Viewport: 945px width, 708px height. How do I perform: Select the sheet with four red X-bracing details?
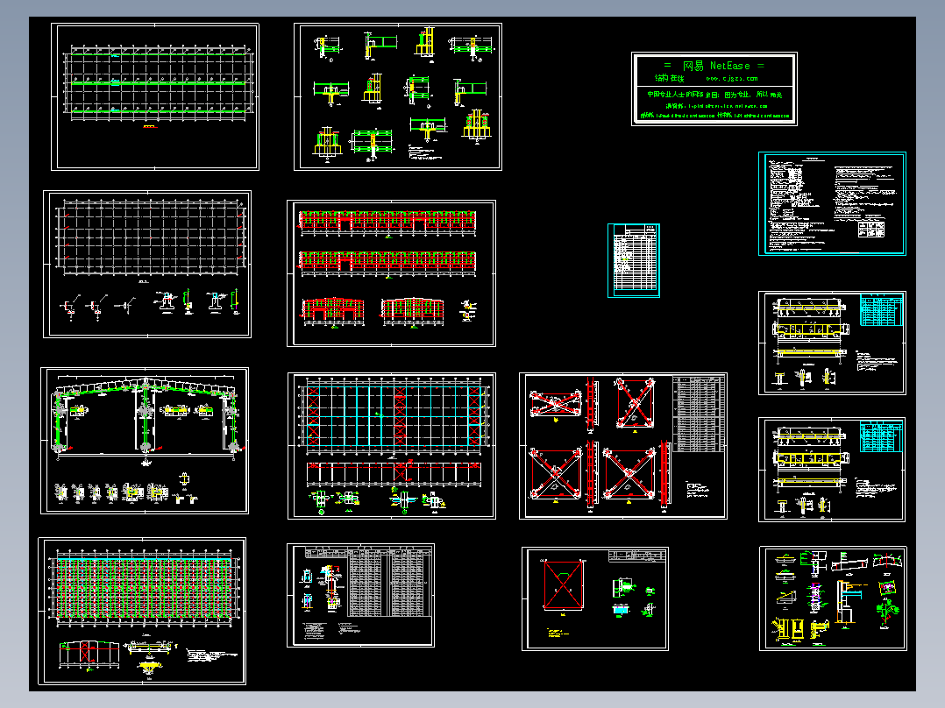(x=623, y=446)
